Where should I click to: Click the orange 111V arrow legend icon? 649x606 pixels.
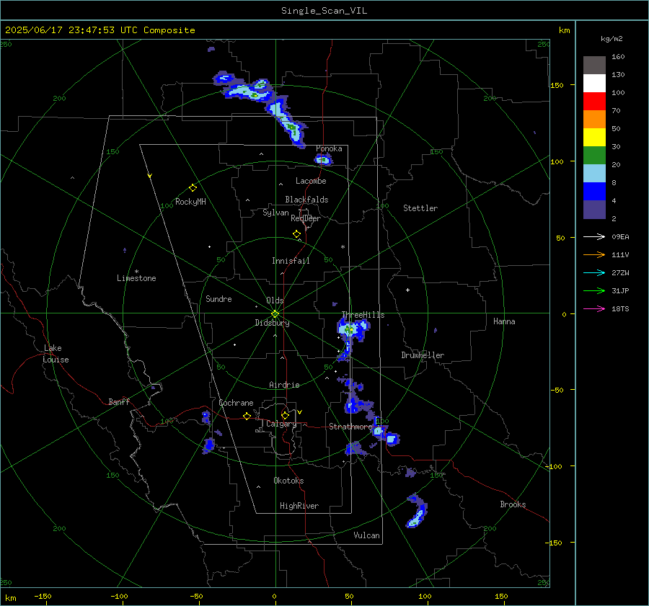click(x=594, y=255)
